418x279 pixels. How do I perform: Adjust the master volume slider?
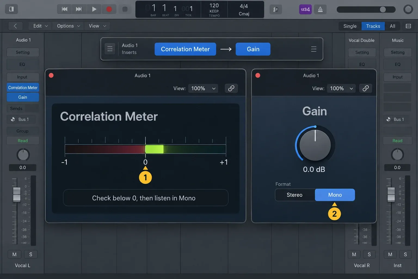click(366, 10)
